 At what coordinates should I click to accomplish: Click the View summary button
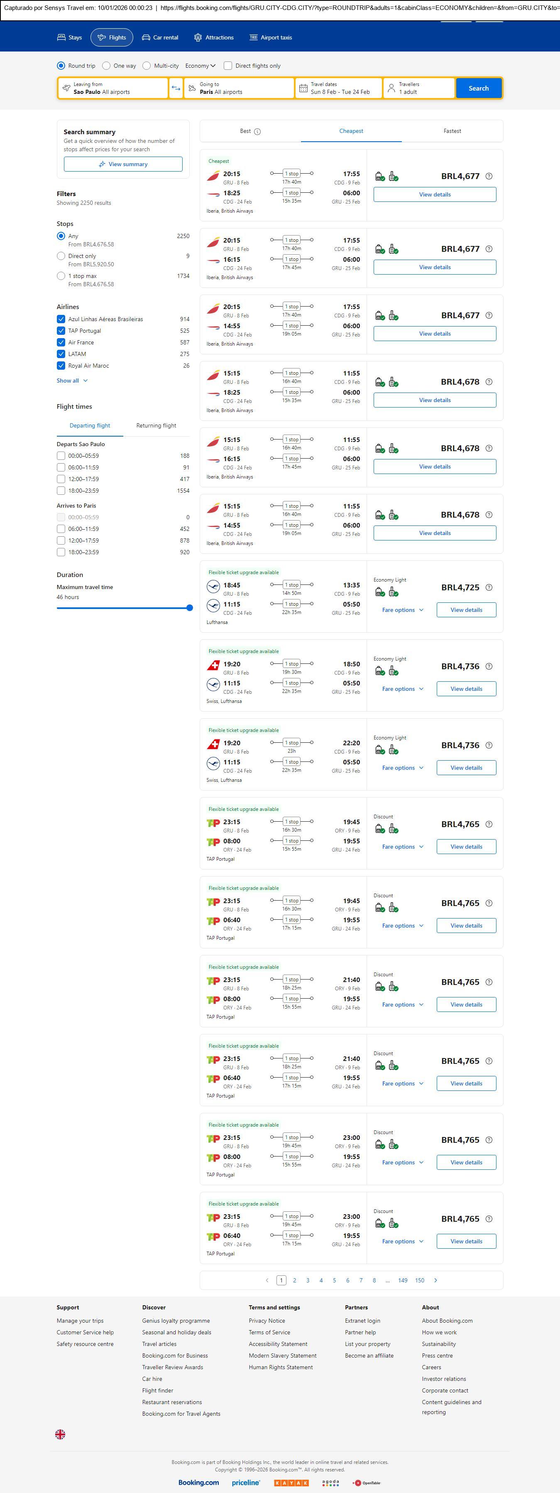click(123, 164)
